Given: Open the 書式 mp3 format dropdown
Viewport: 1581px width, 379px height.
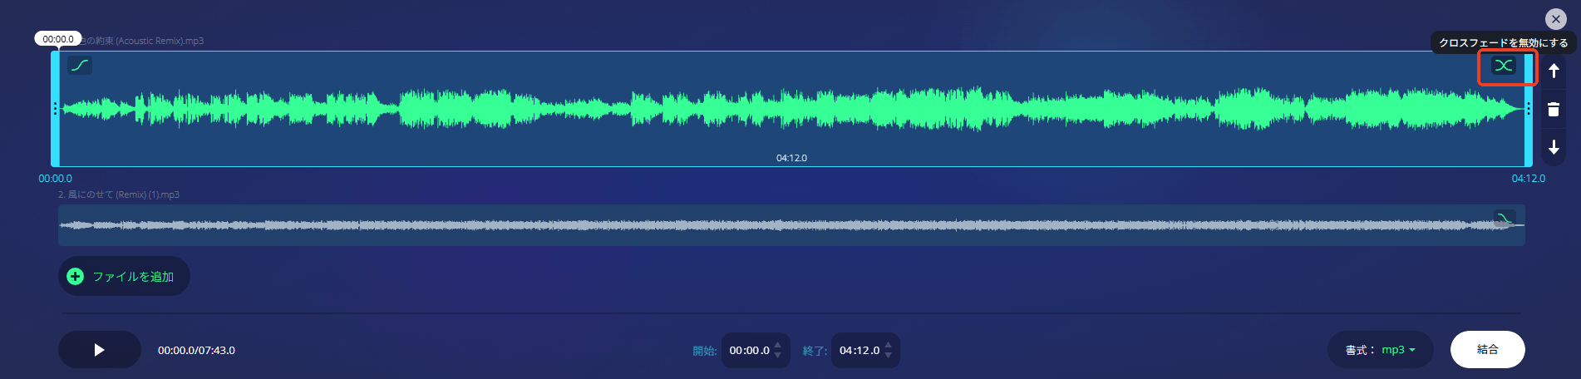Looking at the screenshot, I should tap(1381, 350).
